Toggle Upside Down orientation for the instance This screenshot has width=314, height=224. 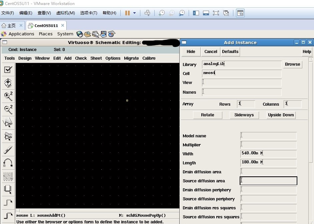pyautogui.click(x=281, y=115)
